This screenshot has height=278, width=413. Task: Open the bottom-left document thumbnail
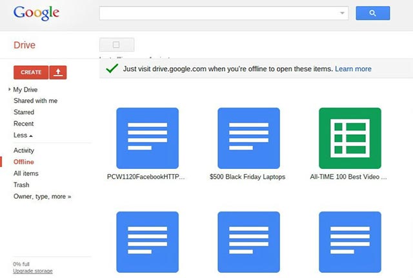(148, 242)
